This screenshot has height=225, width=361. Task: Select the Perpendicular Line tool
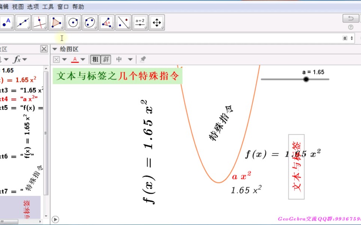point(39,22)
